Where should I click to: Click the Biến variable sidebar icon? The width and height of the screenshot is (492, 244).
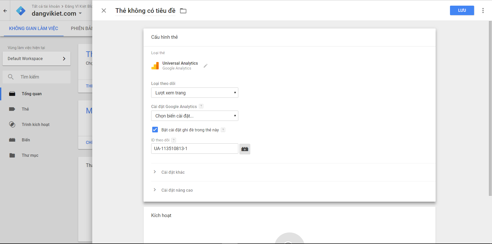[x=12, y=140]
